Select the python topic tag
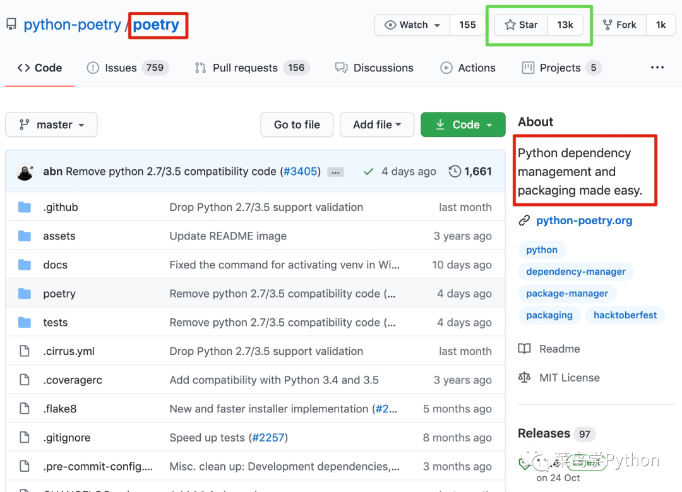The image size is (682, 492). [x=542, y=249]
